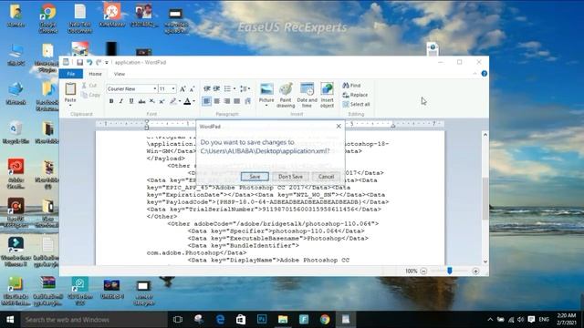Click the Redo icon in quick access toolbar
The height and width of the screenshot is (328, 584).
(x=99, y=63)
